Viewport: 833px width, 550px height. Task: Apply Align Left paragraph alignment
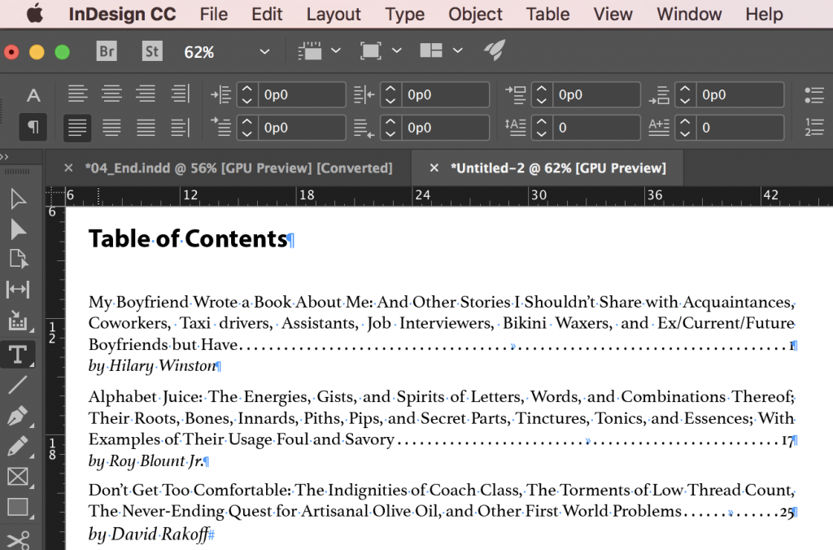coord(77,94)
